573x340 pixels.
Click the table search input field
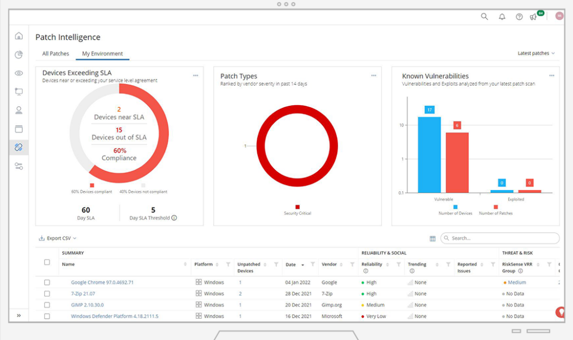pyautogui.click(x=500, y=238)
